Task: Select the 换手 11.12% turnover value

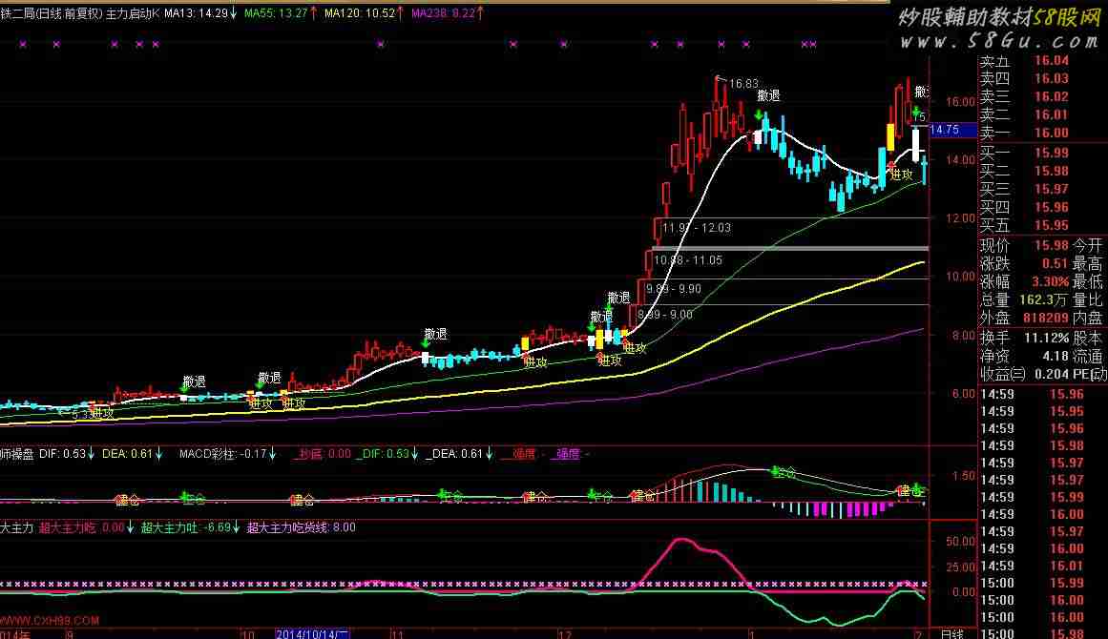Action: [1046, 339]
